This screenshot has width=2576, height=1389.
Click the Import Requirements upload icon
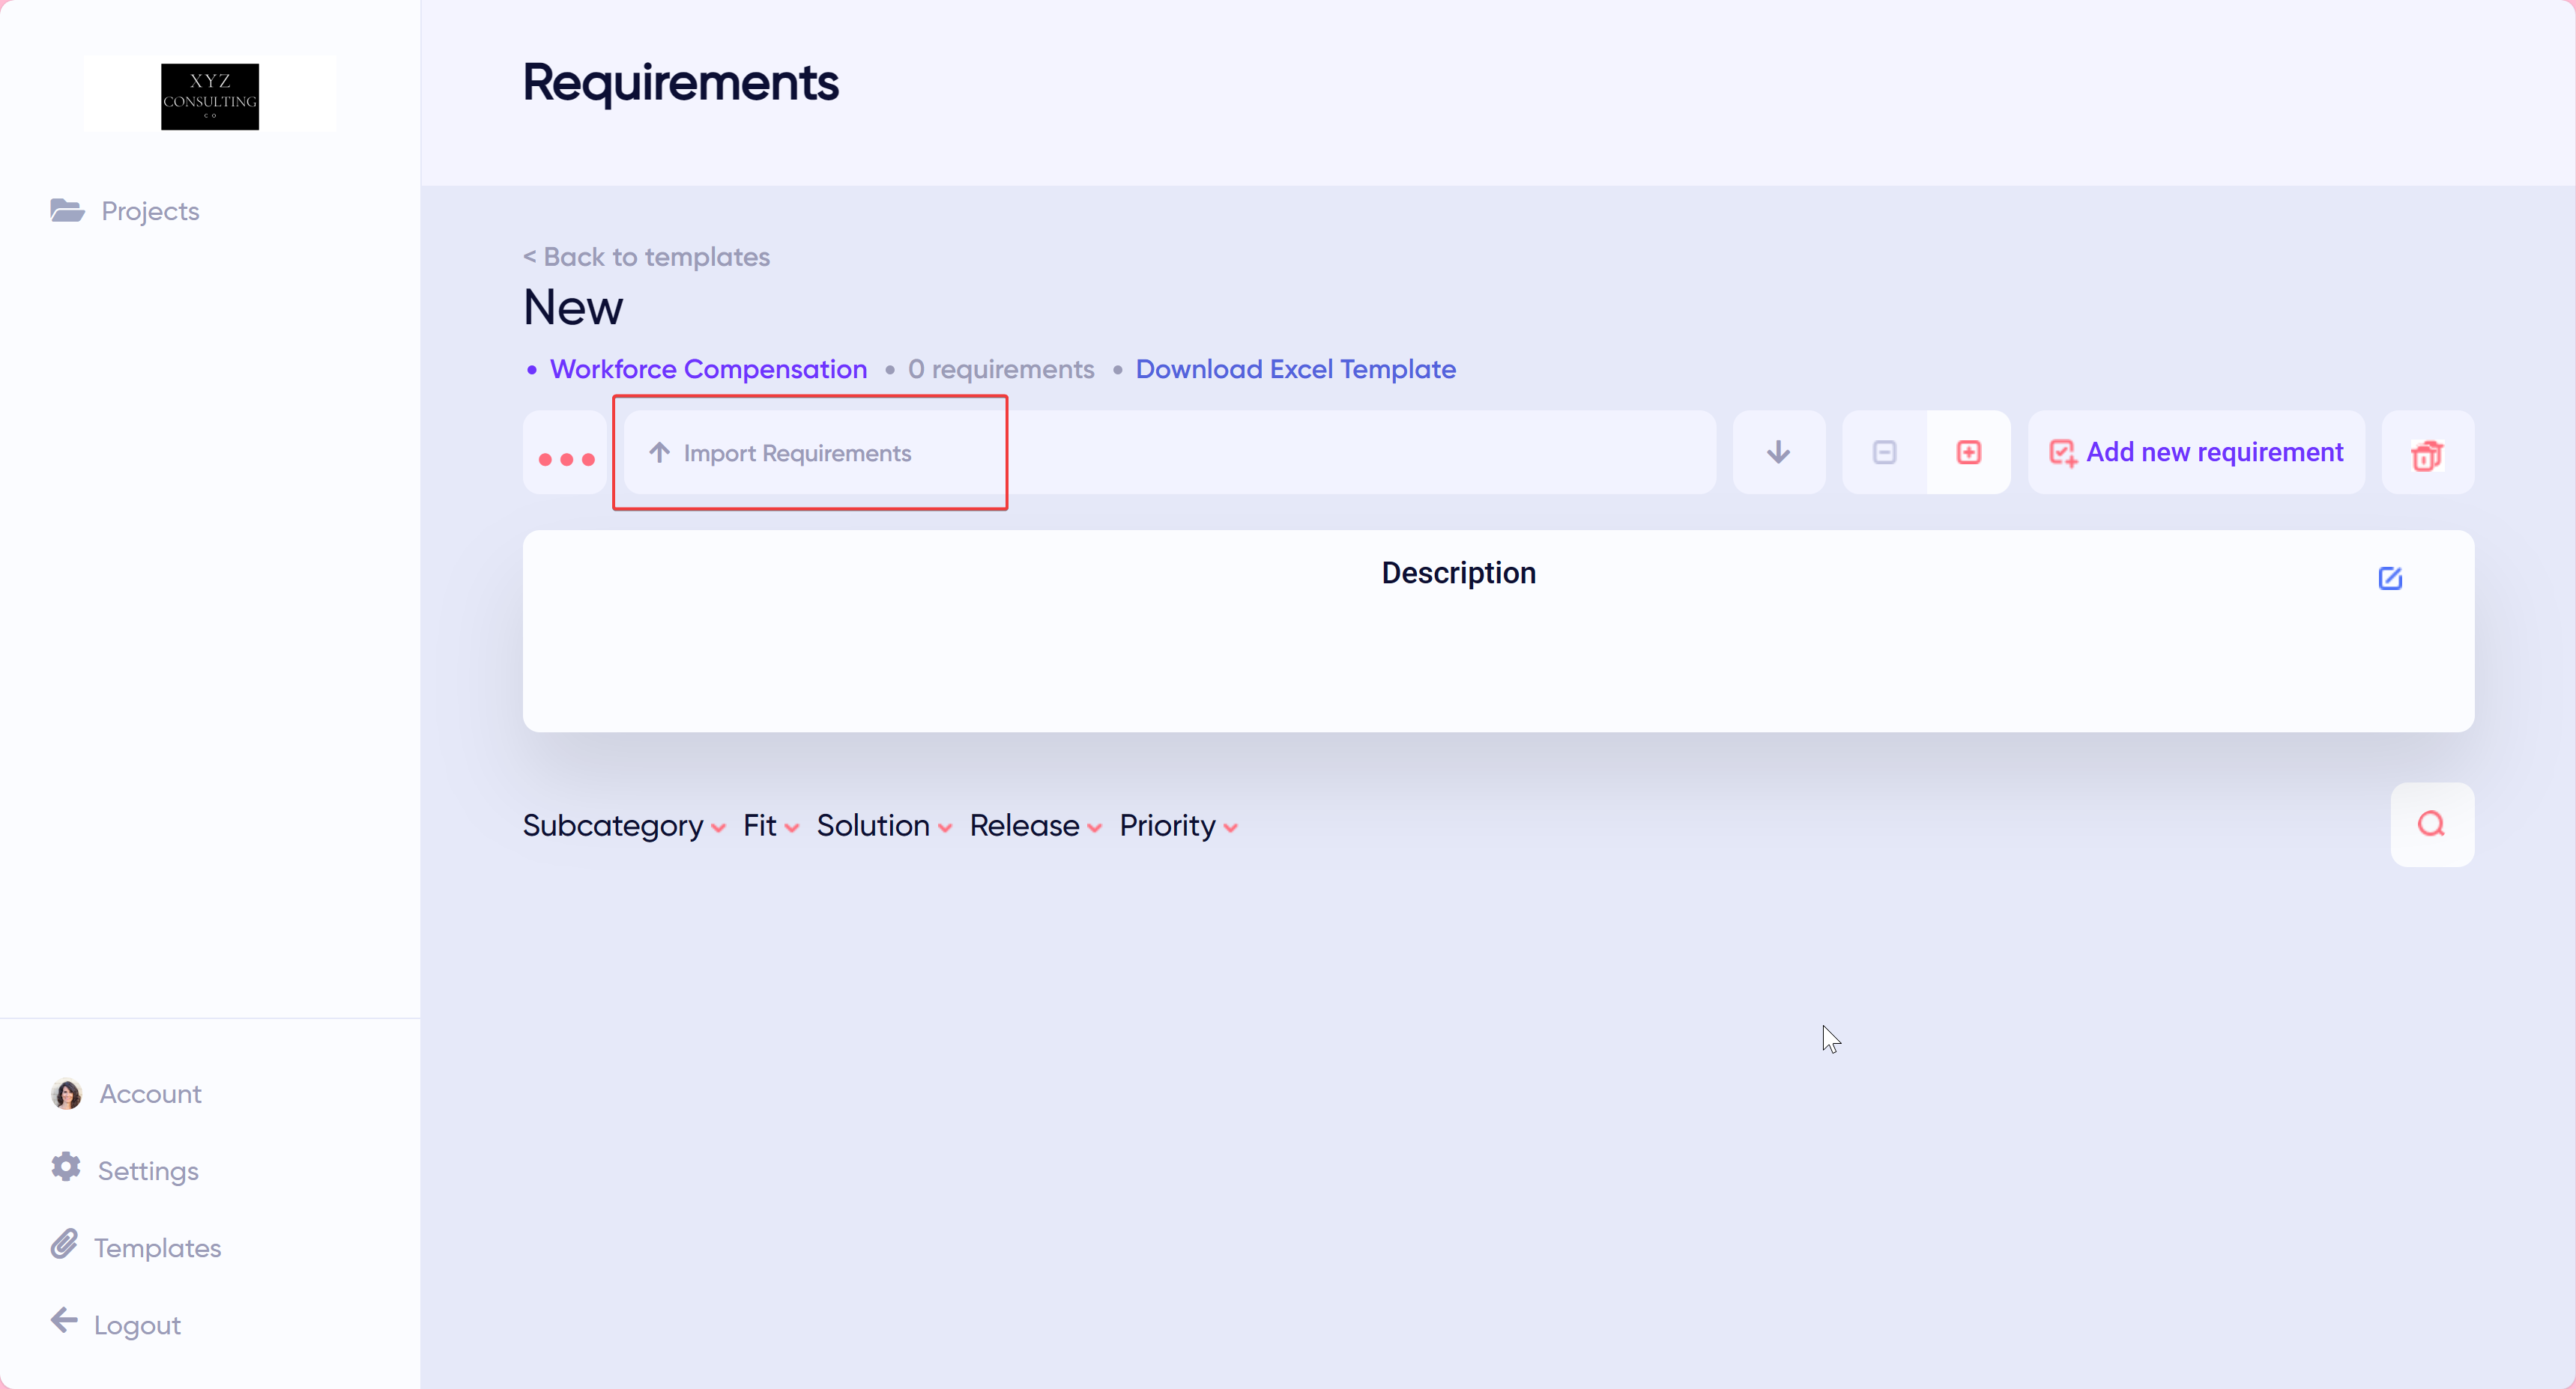point(659,453)
